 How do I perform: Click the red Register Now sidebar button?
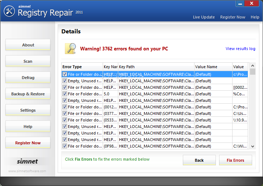[x=28, y=142]
